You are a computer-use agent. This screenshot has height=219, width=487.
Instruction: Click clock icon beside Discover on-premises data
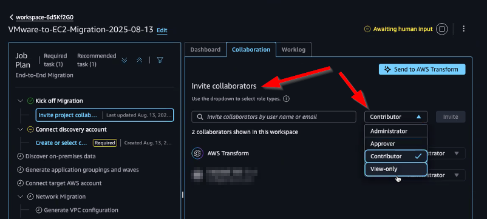point(21,157)
